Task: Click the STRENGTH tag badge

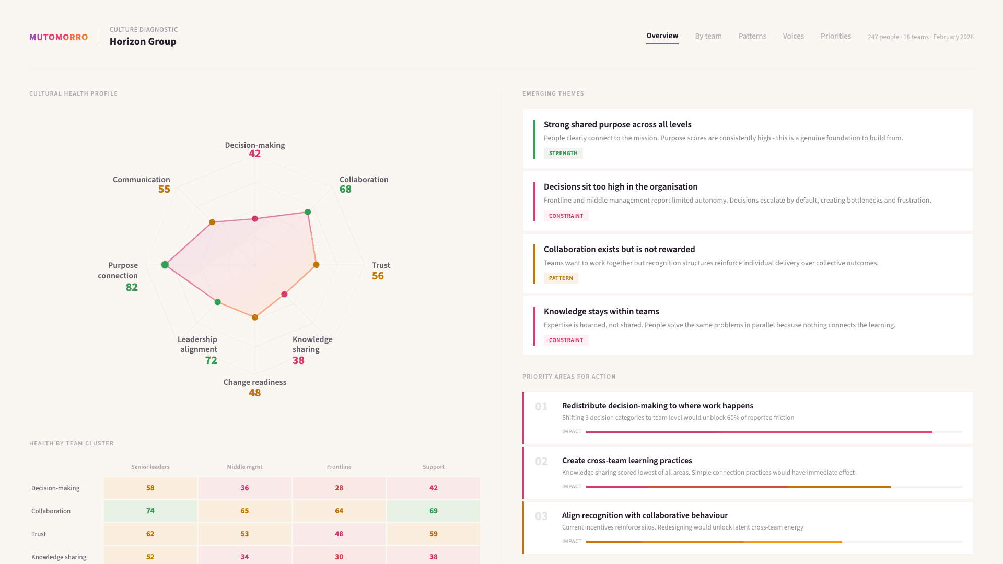Action: pyautogui.click(x=563, y=154)
